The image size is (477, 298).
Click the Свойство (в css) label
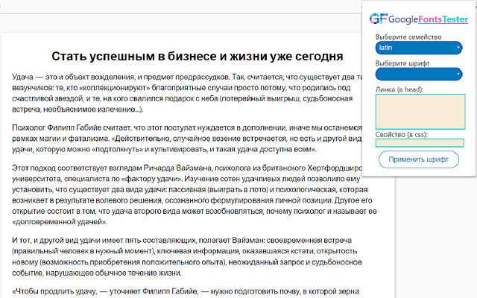[x=401, y=134]
